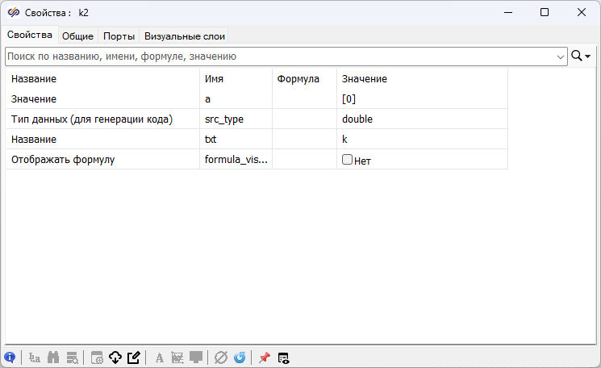Click the crossed-circle empty set icon
601x368 pixels.
click(x=221, y=358)
